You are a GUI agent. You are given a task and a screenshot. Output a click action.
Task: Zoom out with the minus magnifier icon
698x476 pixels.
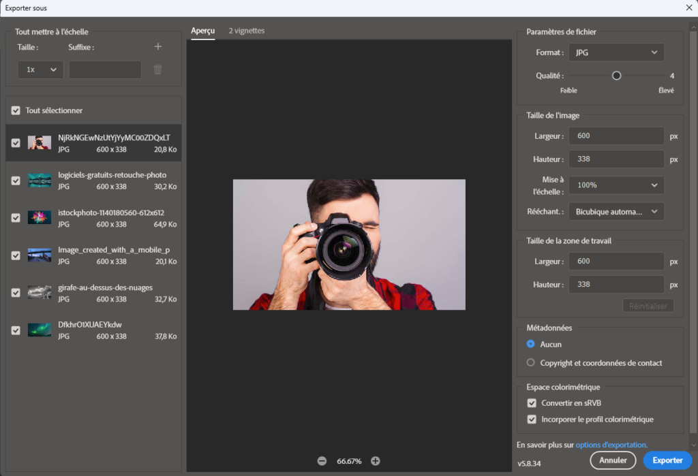tap(322, 461)
